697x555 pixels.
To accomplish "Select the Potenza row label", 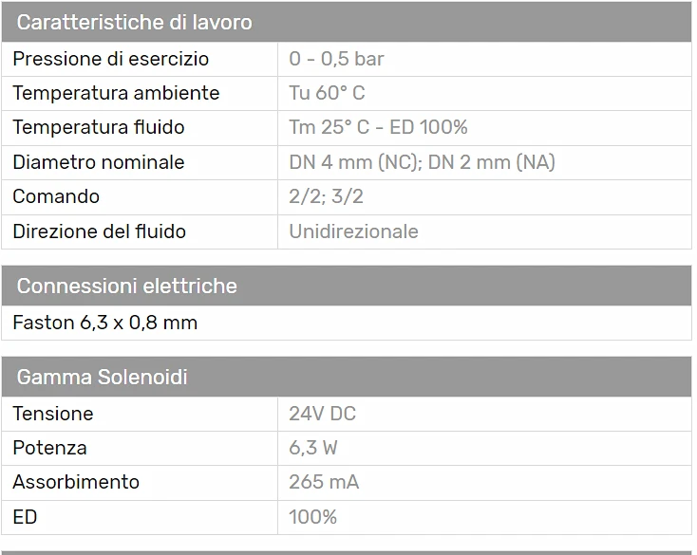I will click(x=49, y=448).
